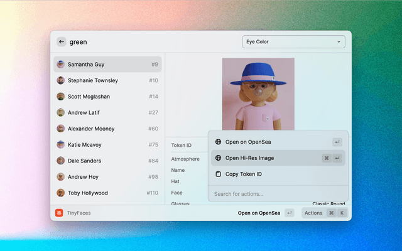Click the clipboard icon beside Copy Token ID
The height and width of the screenshot is (251, 402).
[x=218, y=174]
